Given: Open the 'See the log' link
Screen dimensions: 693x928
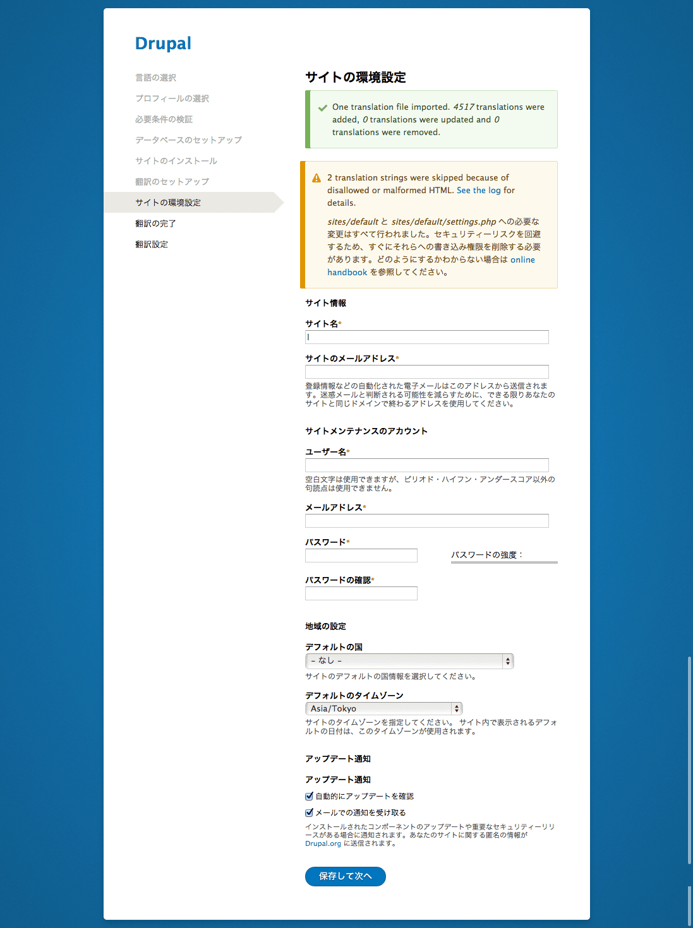Looking at the screenshot, I should click(x=478, y=190).
